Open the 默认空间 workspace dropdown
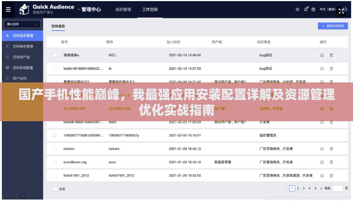353x204 pixels. 22,24
